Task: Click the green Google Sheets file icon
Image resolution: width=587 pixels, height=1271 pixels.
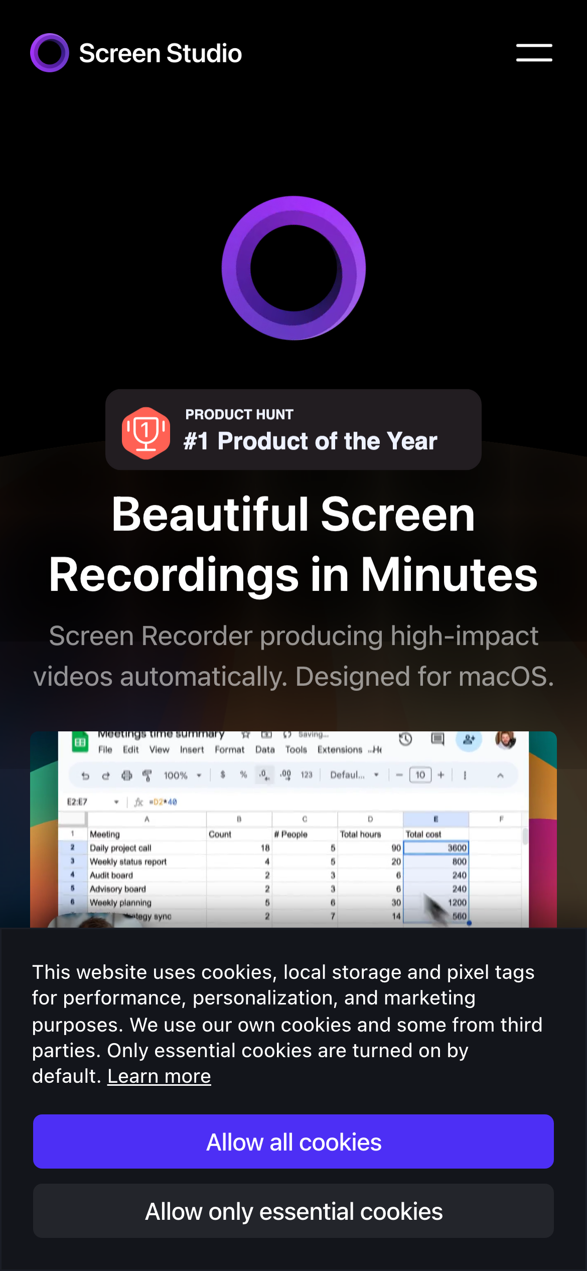Action: (x=80, y=742)
